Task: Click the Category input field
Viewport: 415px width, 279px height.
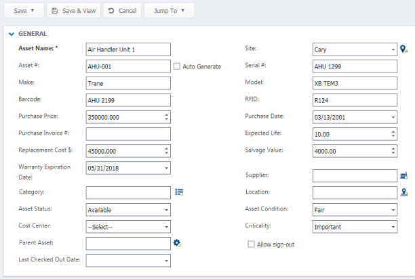Action: pos(128,192)
